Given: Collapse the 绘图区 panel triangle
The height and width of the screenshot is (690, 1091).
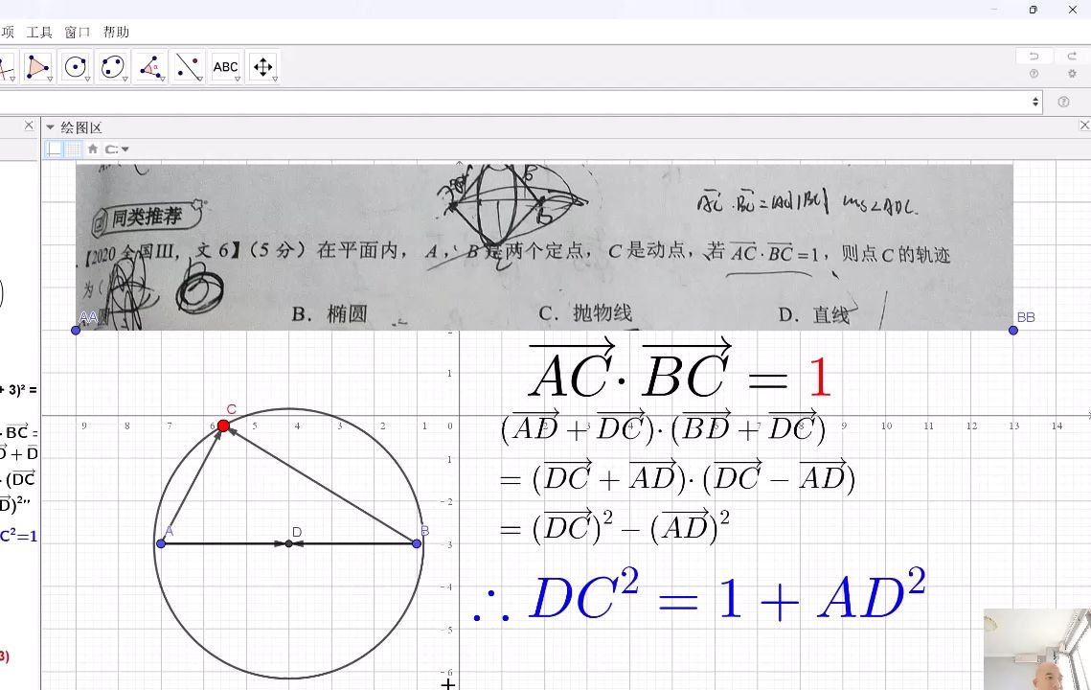Looking at the screenshot, I should pos(50,127).
